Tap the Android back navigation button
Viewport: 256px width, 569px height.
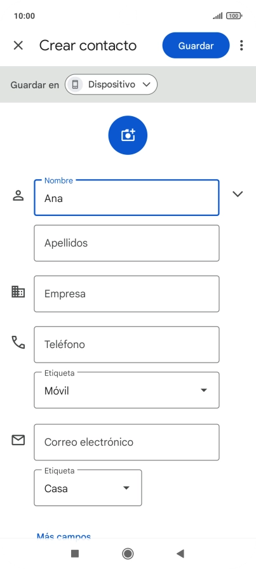point(180,553)
